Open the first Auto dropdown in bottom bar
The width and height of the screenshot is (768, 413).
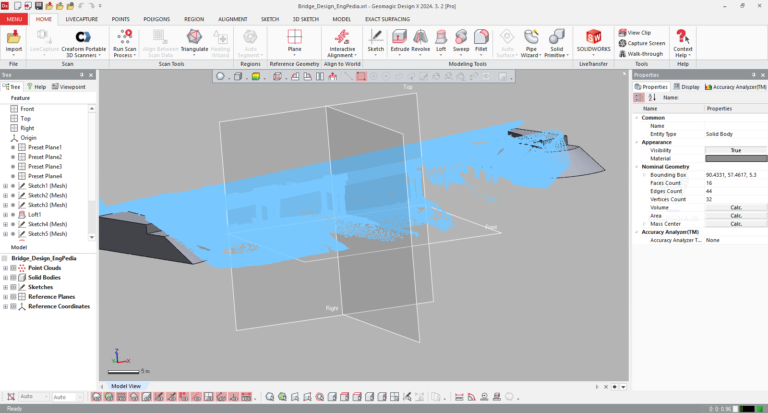(x=34, y=397)
